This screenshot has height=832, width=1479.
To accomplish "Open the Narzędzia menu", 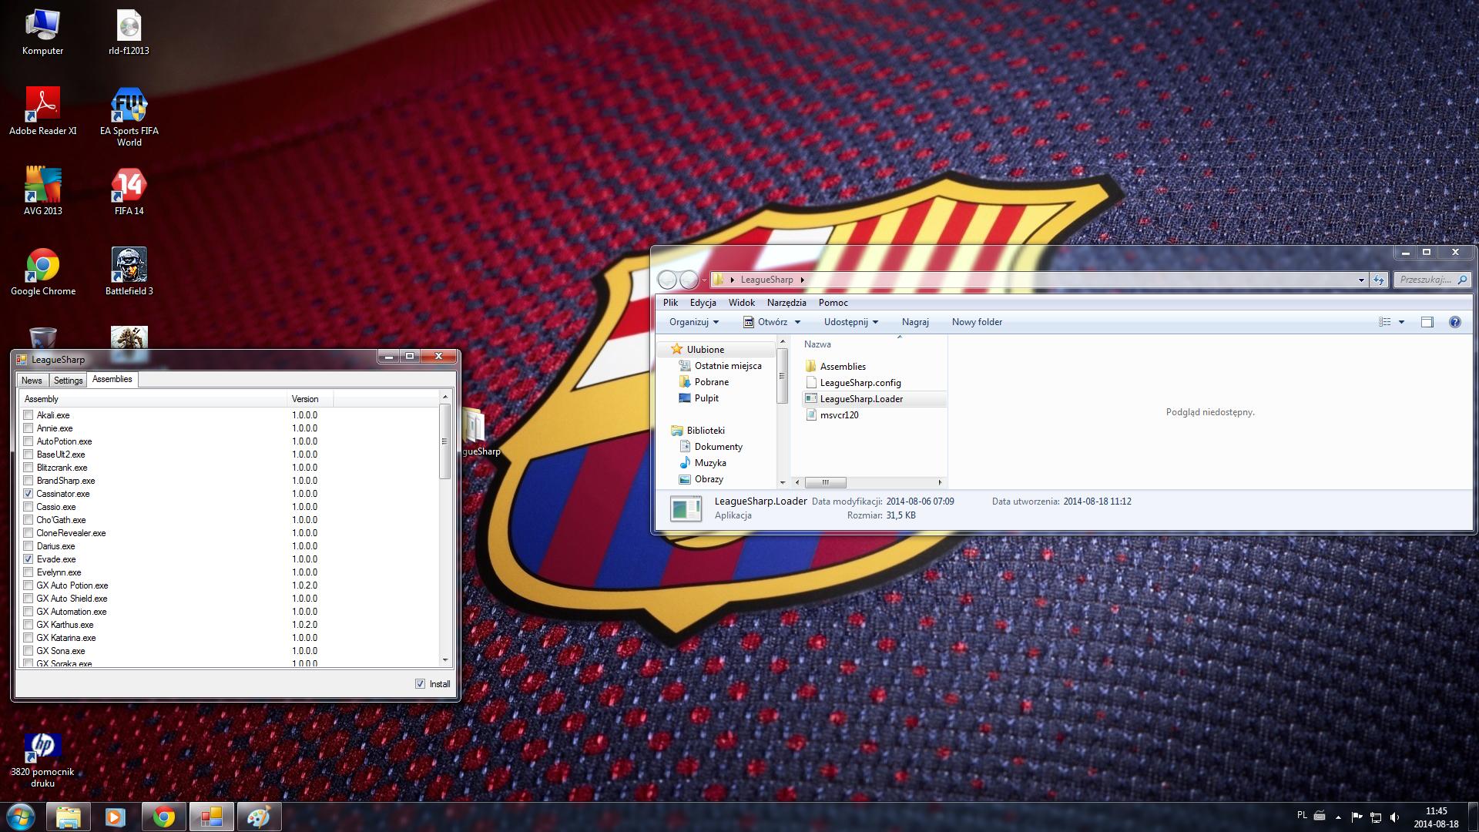I will pos(786,303).
